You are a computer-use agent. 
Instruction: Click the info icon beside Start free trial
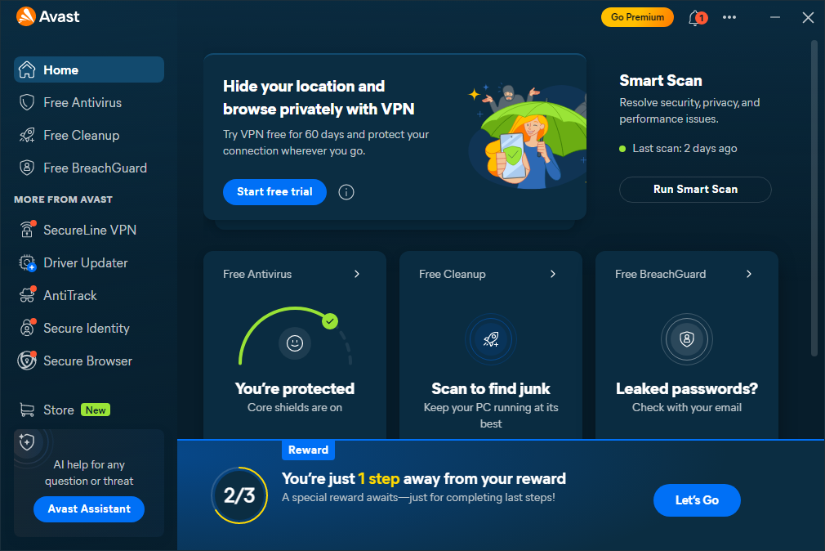click(x=346, y=192)
